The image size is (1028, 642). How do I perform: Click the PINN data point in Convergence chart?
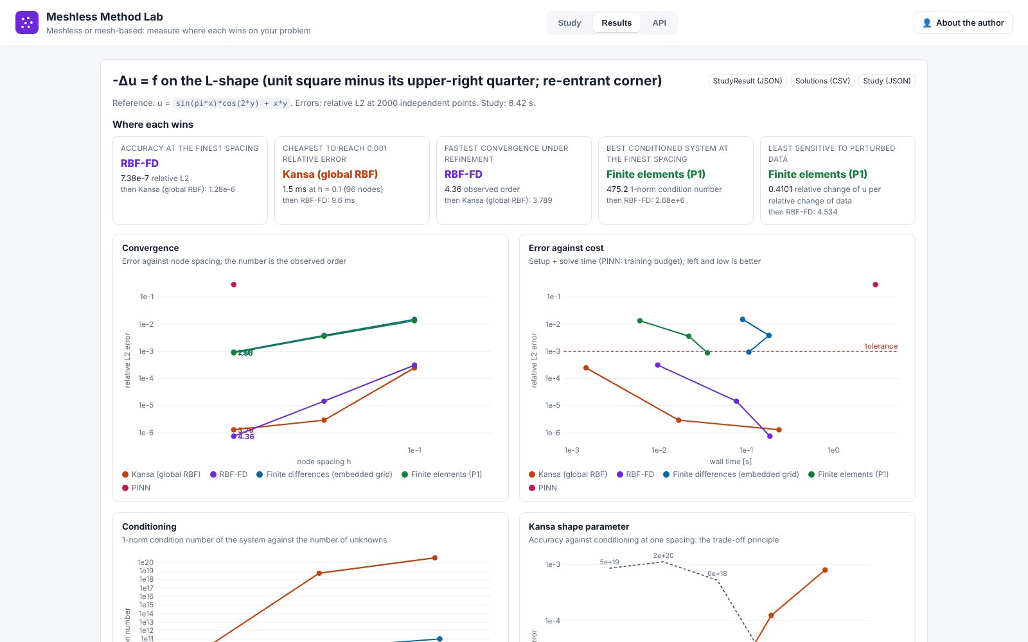click(234, 284)
